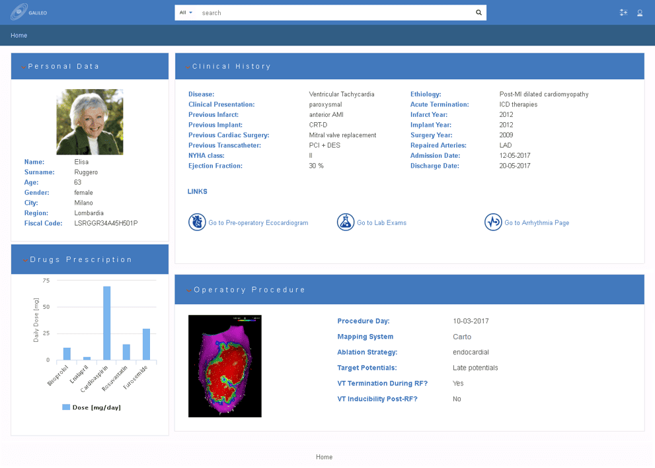This screenshot has width=655, height=468.
Task: Open the user profile icon
Action: click(x=640, y=13)
